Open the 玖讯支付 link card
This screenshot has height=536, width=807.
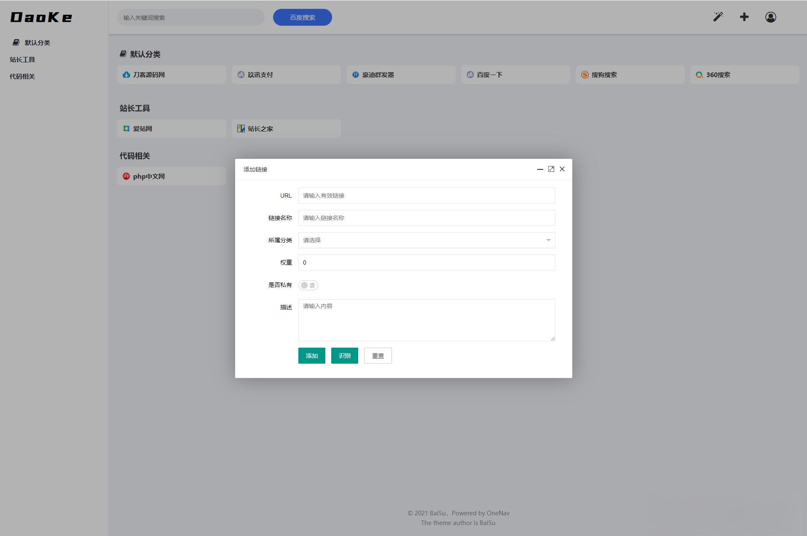(x=286, y=75)
